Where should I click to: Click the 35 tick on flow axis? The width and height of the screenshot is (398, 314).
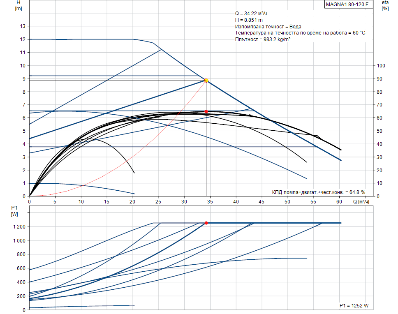click(x=210, y=202)
